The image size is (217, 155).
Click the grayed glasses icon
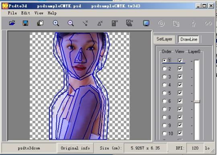pyautogui.click(x=208, y=23)
